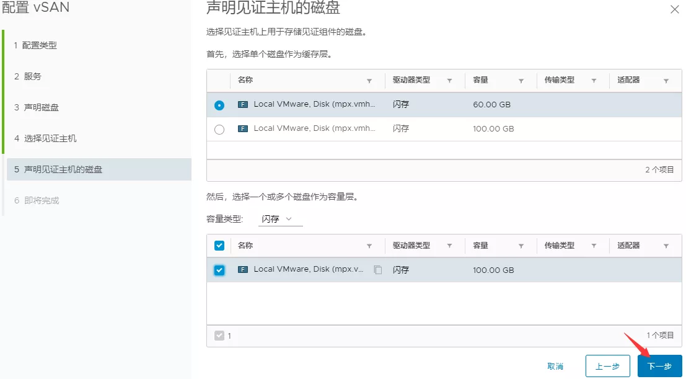Select the 100.00 GB cache disk radio
Screen dimensions: 686x379
219,130
